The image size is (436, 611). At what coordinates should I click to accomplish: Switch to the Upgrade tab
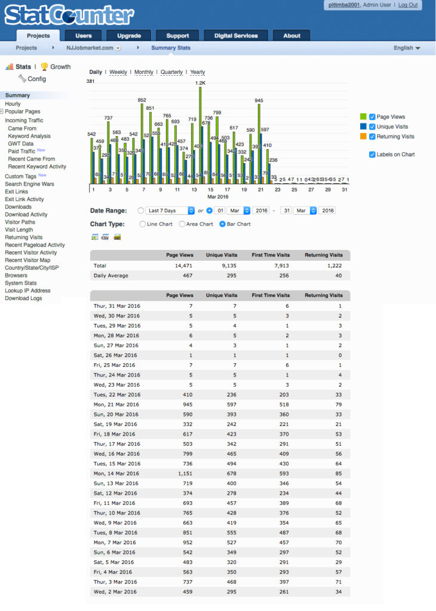pyautogui.click(x=129, y=36)
